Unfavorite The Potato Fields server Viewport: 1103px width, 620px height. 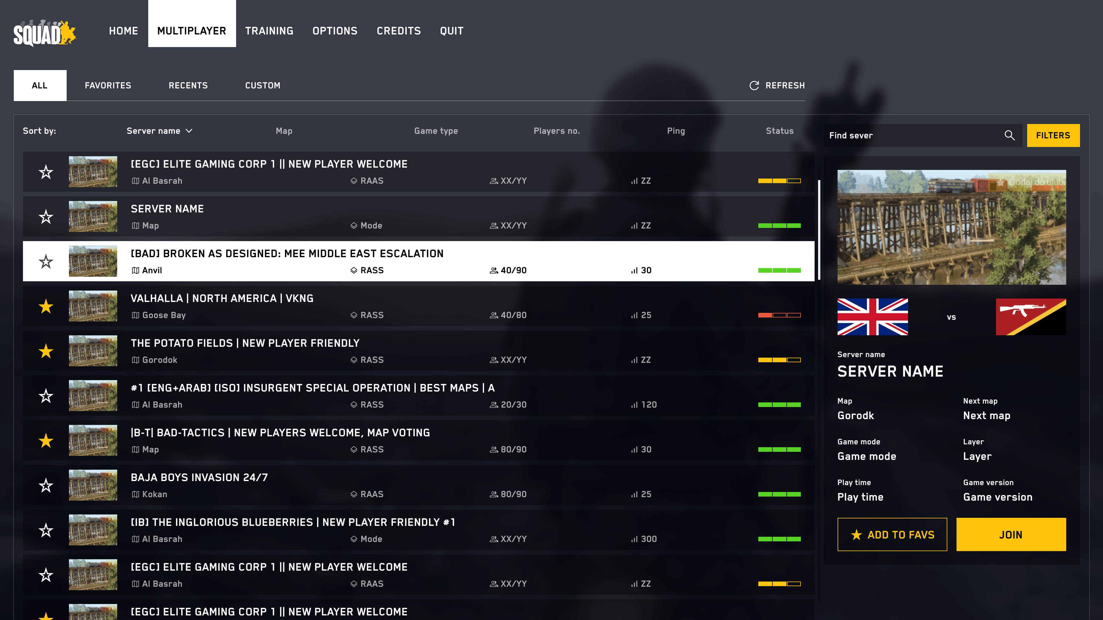tap(46, 351)
